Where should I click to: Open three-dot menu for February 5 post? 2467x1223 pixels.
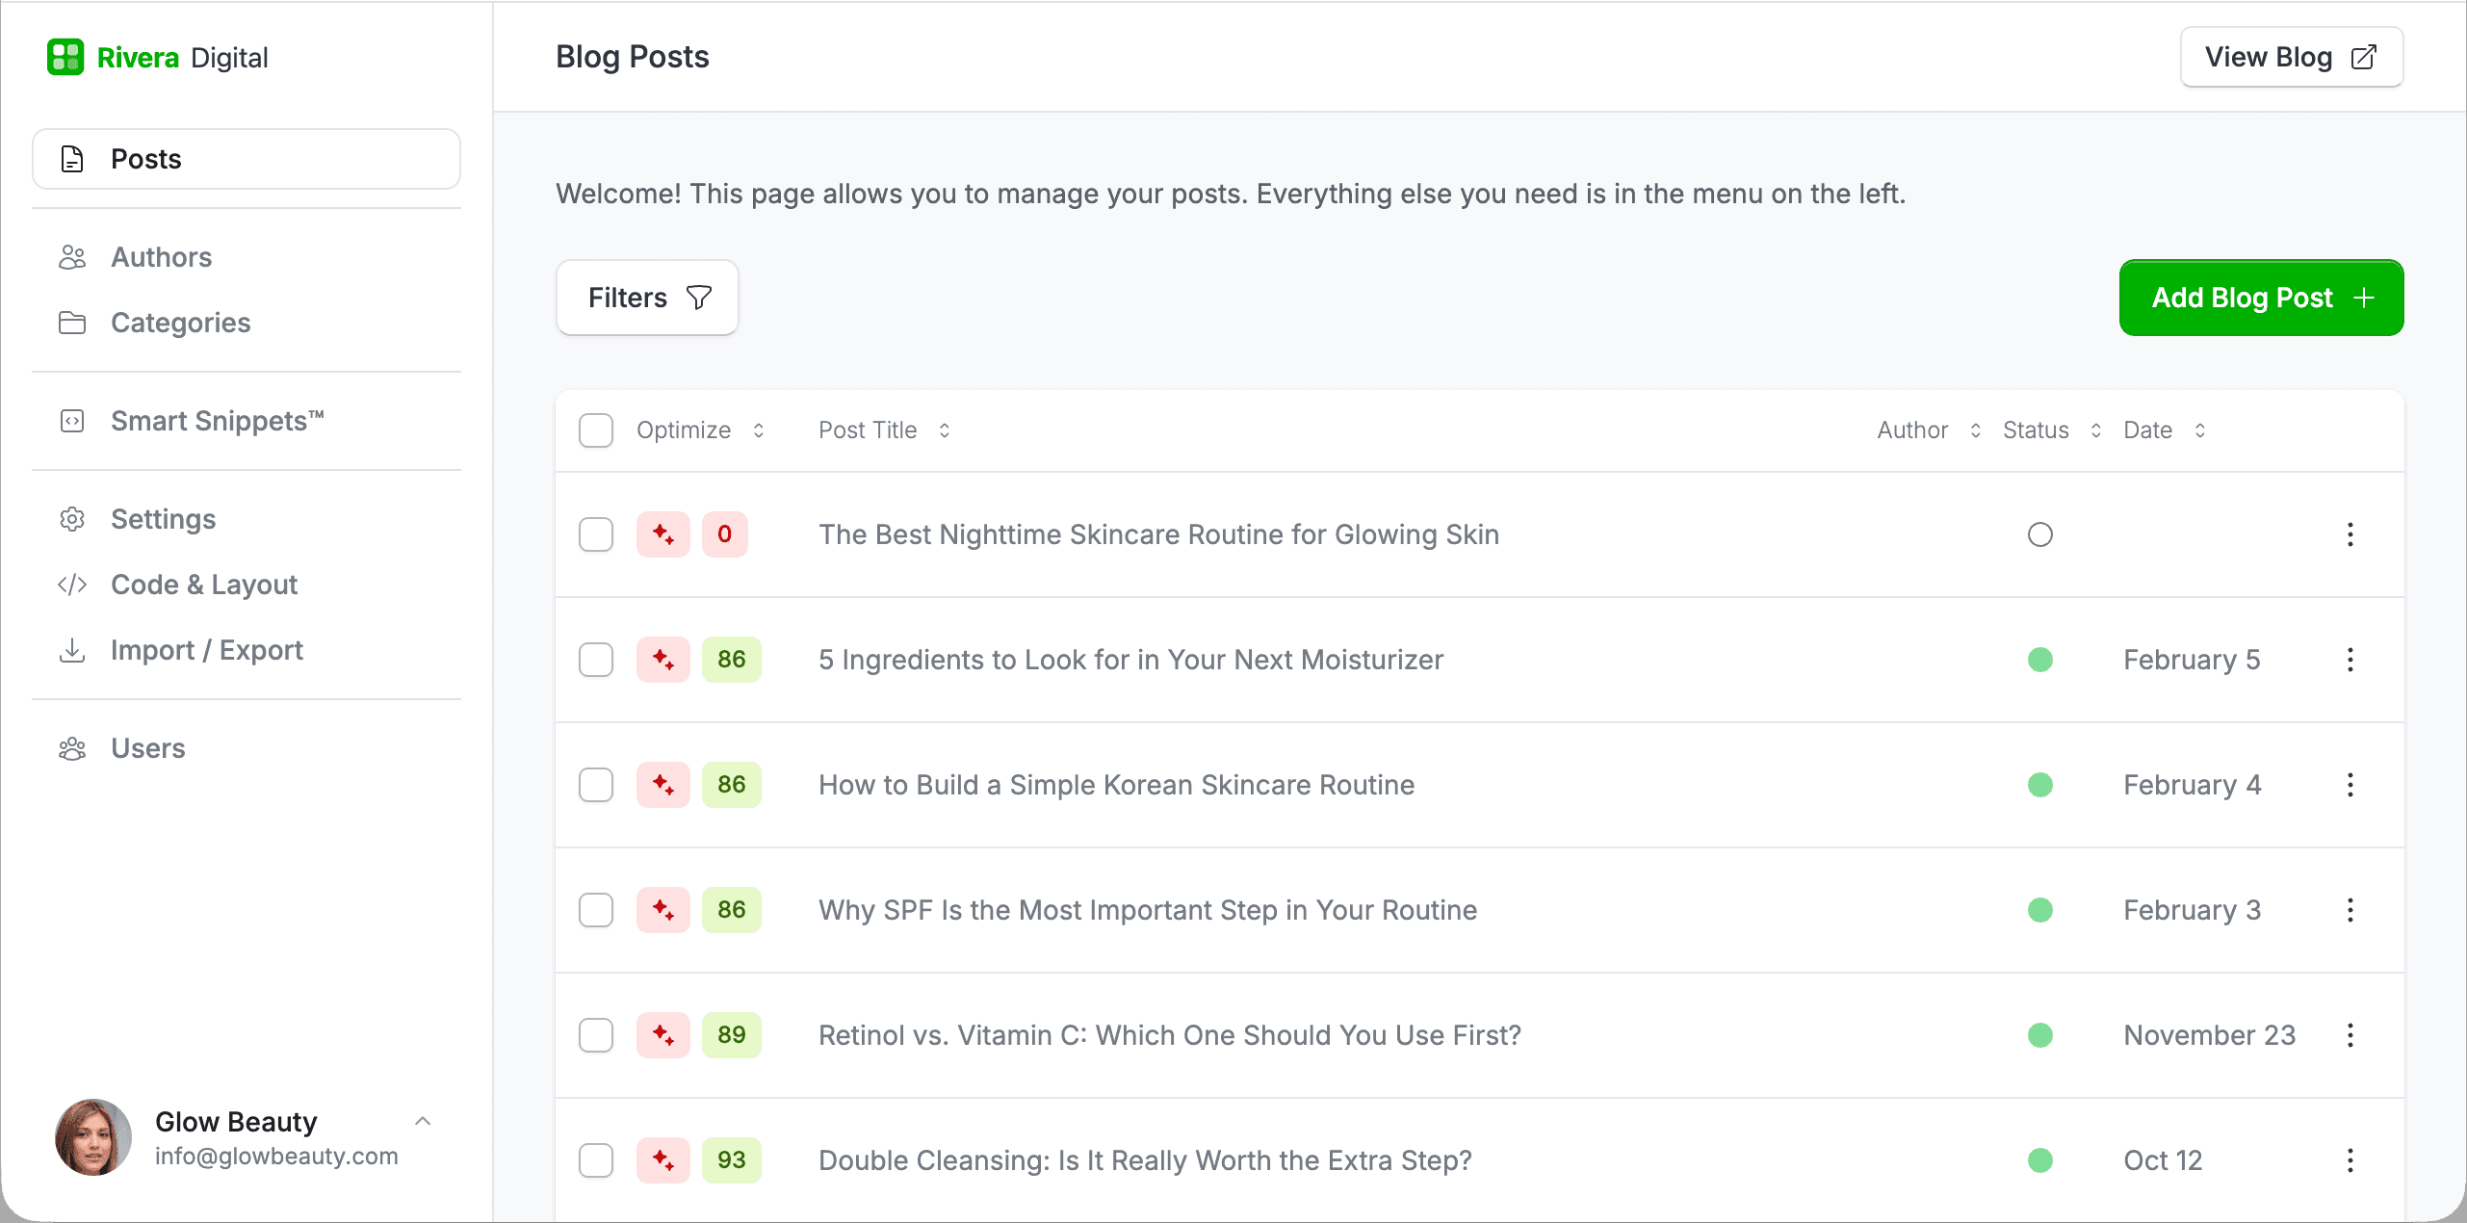pyautogui.click(x=2350, y=660)
